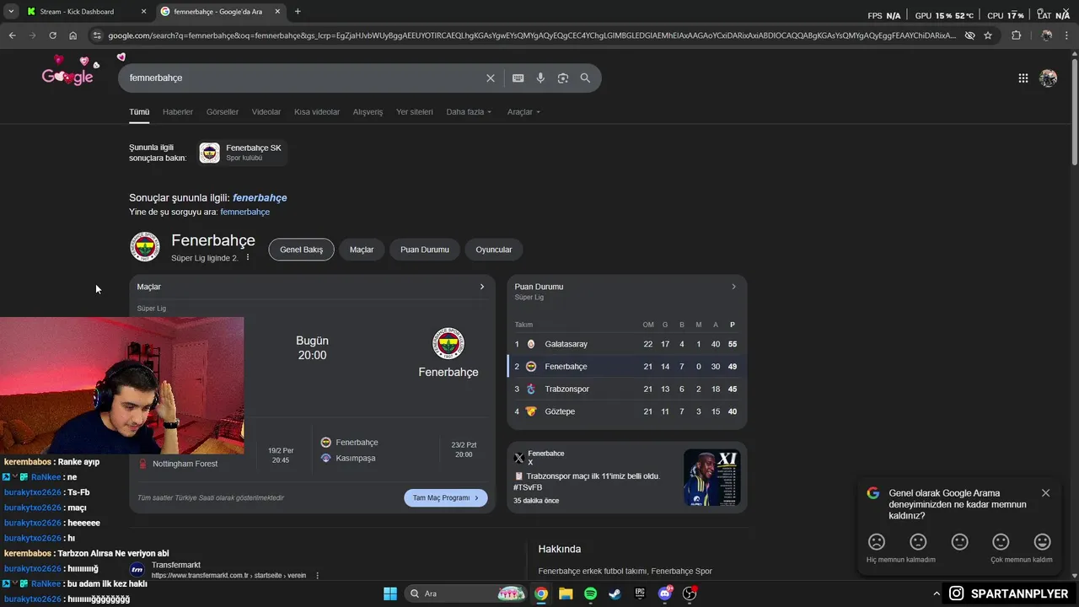The width and height of the screenshot is (1079, 607).
Task: Click inside the Google search field
Action: pos(303,78)
